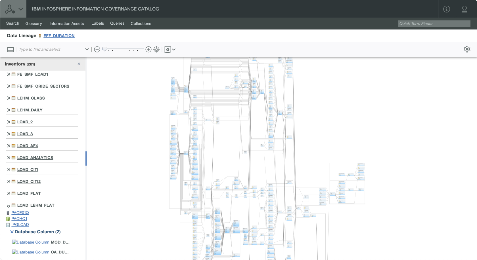Viewport: 477px width, 260px height.
Task: Open the EFF_DURATION asset link
Action: coord(59,36)
